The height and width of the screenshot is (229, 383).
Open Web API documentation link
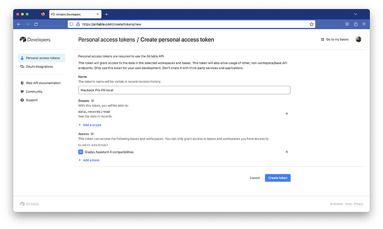point(43,83)
